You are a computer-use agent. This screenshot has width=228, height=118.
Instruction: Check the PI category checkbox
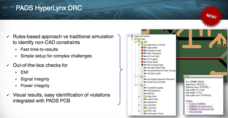(139, 76)
